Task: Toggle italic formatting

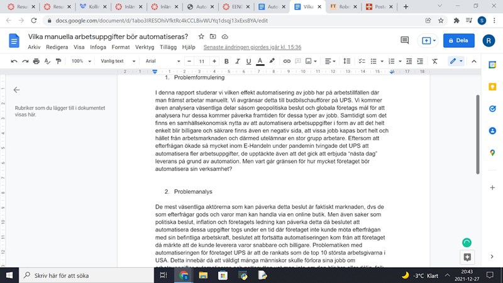Action: coord(237,61)
